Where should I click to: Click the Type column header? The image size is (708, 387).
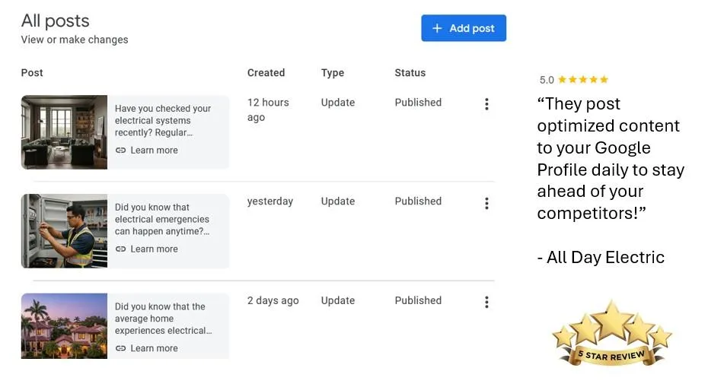(x=333, y=73)
